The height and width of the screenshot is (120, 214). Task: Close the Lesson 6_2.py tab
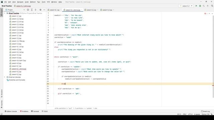98,10
